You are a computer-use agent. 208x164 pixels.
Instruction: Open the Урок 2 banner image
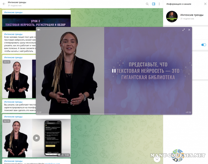click(x=36, y=21)
